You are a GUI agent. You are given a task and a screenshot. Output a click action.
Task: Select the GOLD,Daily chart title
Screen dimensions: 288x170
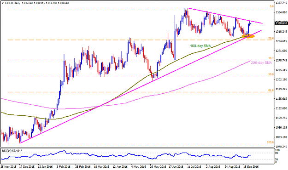[x=12, y=3]
